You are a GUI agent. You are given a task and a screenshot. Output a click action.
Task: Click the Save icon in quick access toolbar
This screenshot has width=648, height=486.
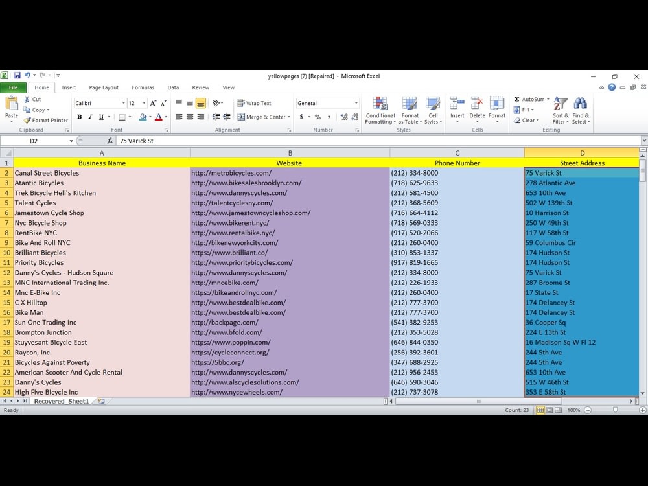17,75
